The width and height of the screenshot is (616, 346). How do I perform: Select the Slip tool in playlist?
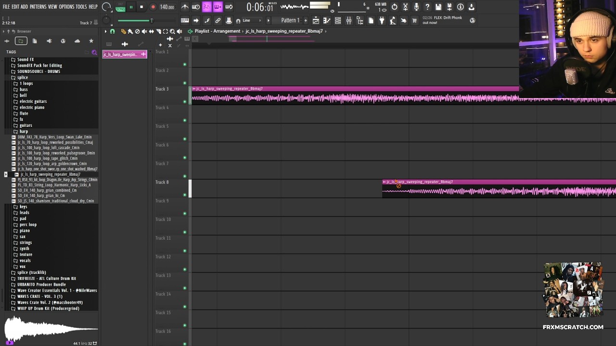pyautogui.click(x=151, y=31)
